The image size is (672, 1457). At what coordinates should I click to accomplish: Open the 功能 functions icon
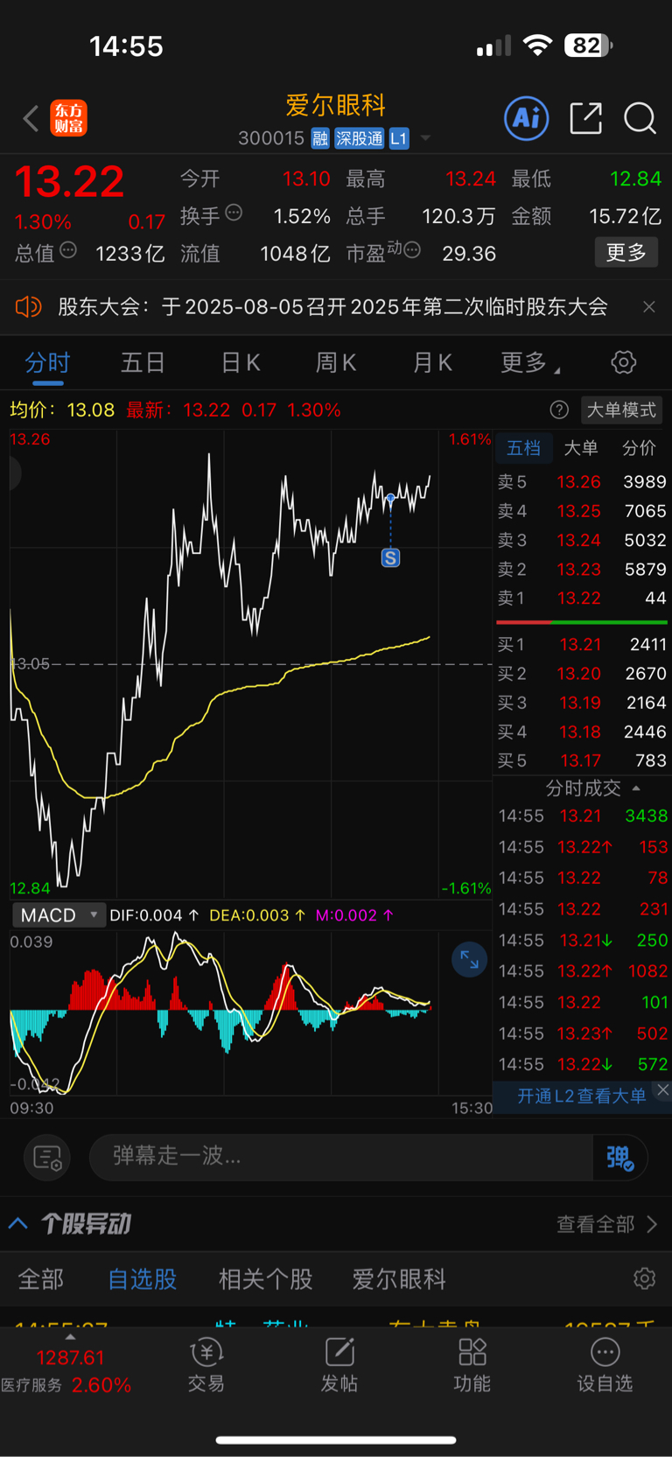[x=472, y=1365]
